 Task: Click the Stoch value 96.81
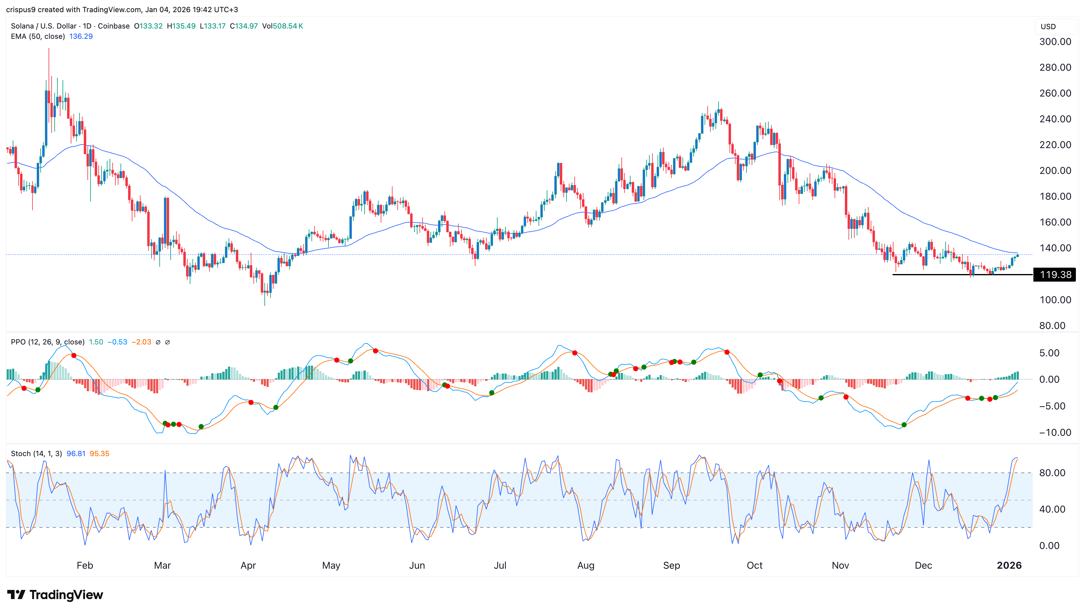click(76, 454)
